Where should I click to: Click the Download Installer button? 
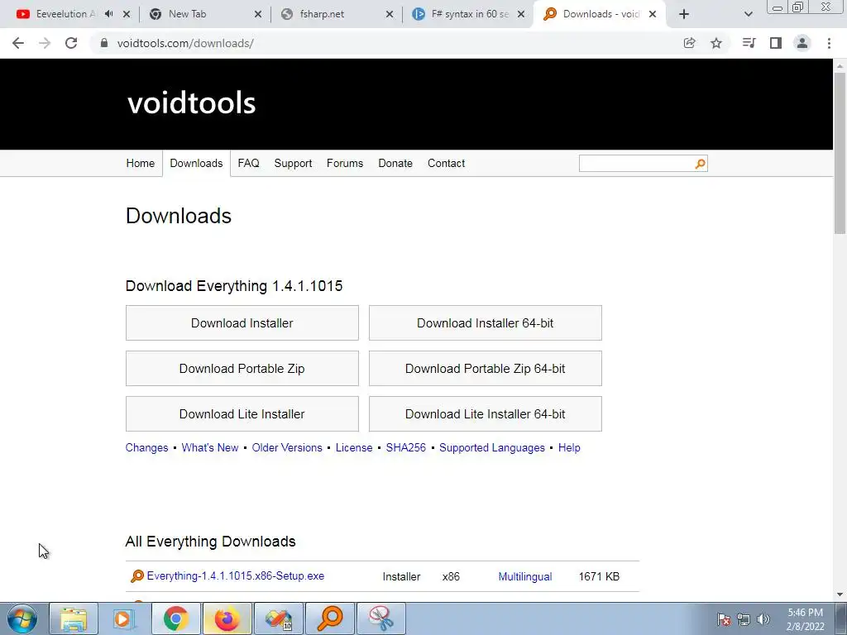tap(242, 323)
